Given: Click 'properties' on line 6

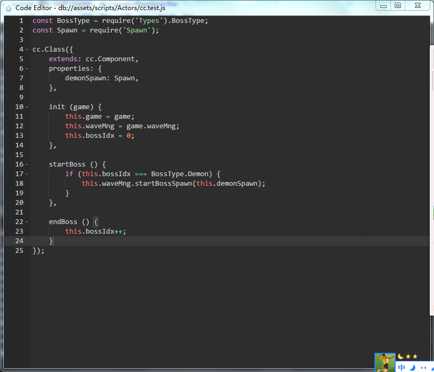Looking at the screenshot, I should (x=69, y=69).
